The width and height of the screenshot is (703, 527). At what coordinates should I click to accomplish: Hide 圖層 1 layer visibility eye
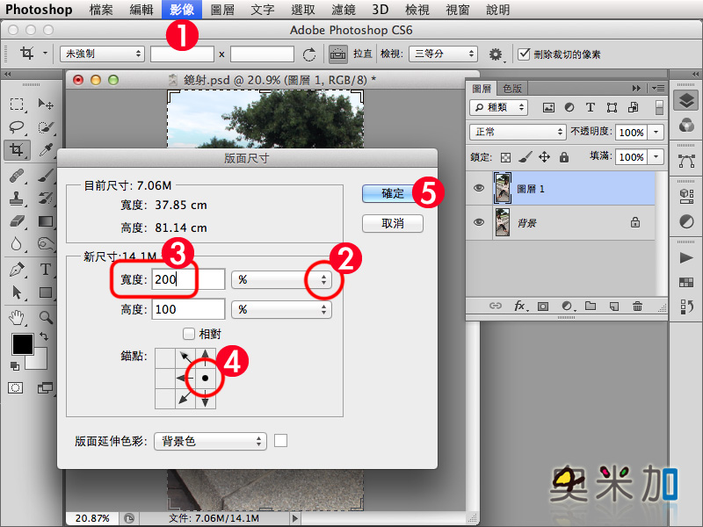pyautogui.click(x=479, y=188)
